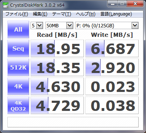The width and height of the screenshot is (146, 133).
Task: Select the 4K read value 4.630
Action: click(57, 86)
